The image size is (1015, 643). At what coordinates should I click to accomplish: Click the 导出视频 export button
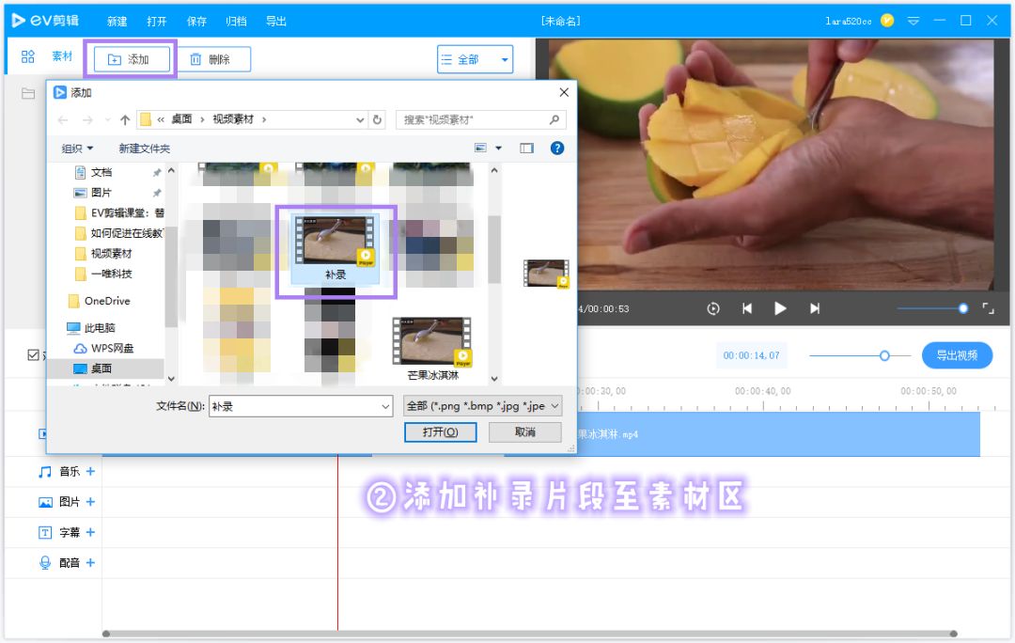[x=957, y=355]
